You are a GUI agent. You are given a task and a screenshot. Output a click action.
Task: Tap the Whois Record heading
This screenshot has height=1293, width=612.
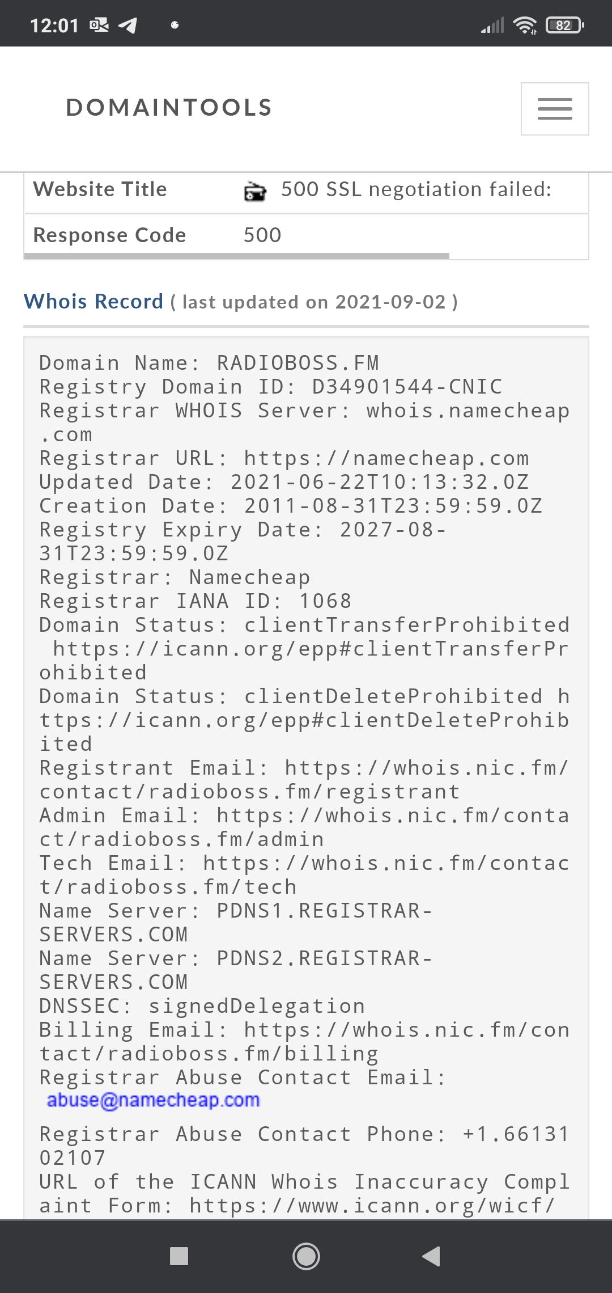93,301
